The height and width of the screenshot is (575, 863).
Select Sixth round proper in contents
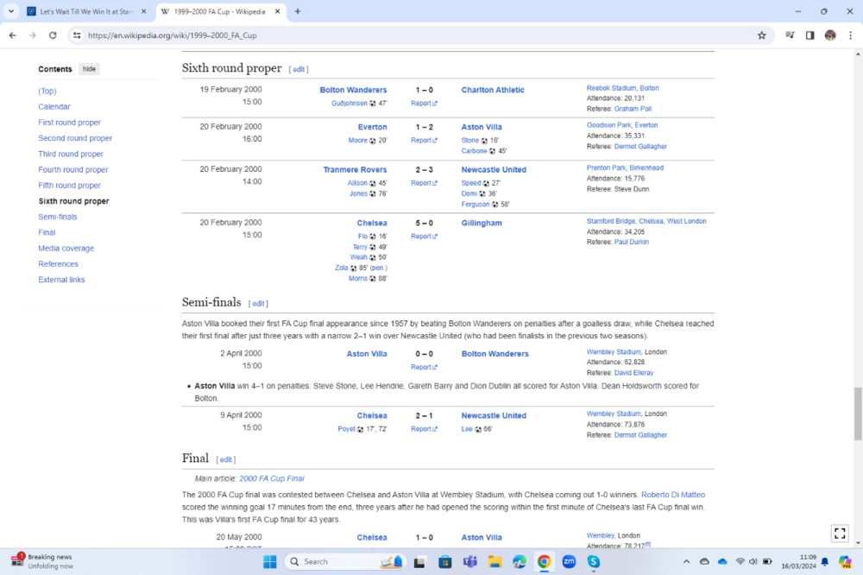coord(73,201)
